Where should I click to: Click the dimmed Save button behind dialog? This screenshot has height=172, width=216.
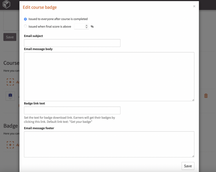click(x=10, y=37)
